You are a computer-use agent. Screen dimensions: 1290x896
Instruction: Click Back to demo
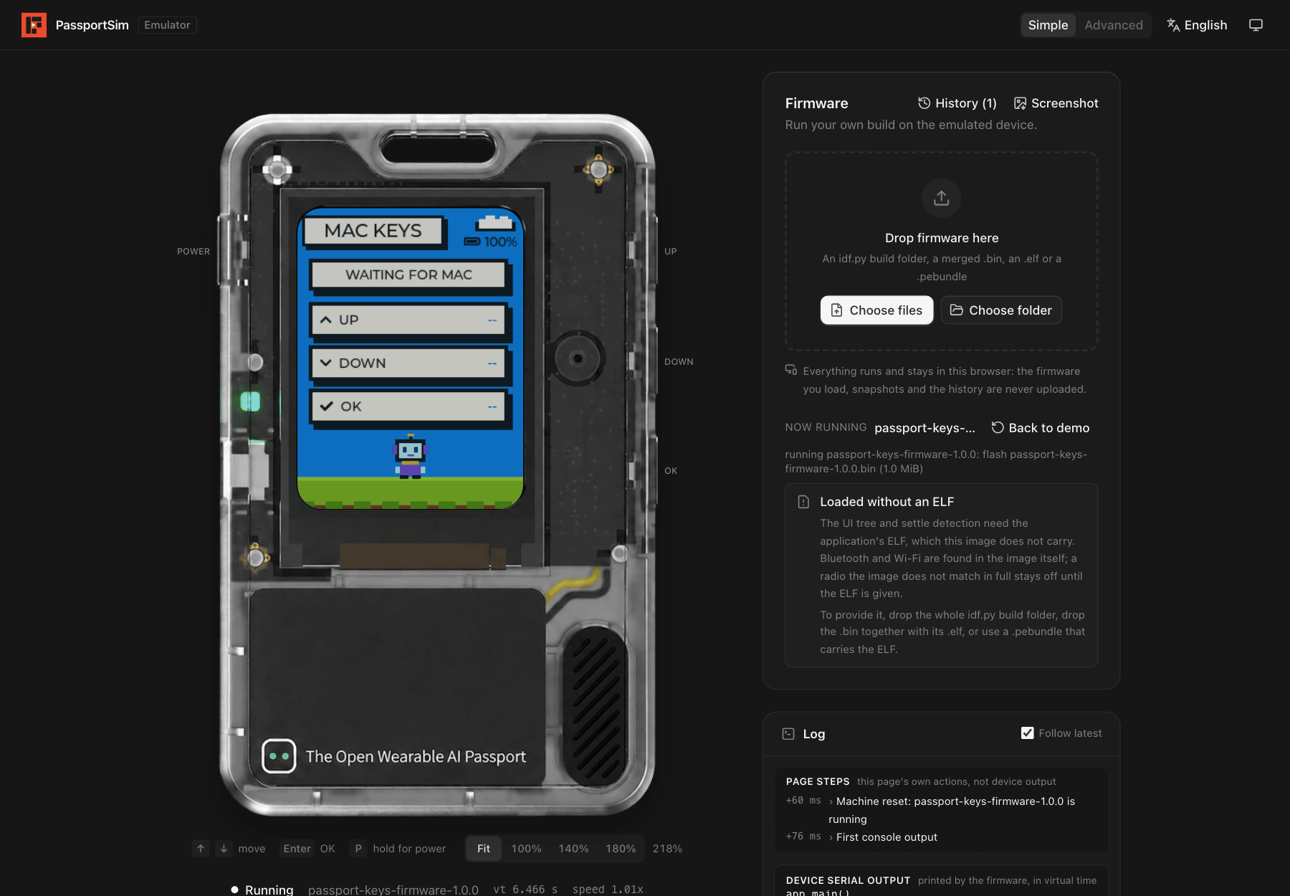(1041, 428)
